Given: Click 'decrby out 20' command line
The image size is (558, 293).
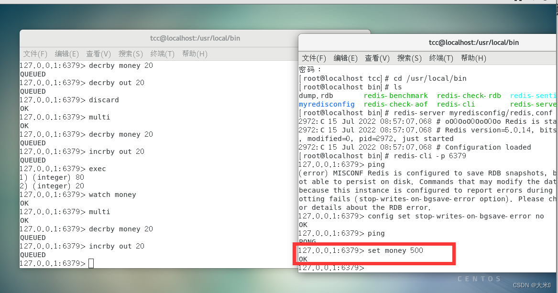Looking at the screenshot, I should click(82, 83).
